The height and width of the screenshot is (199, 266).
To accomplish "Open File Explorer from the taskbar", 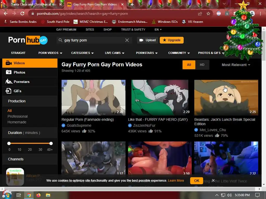I will pyautogui.click(x=48, y=195).
